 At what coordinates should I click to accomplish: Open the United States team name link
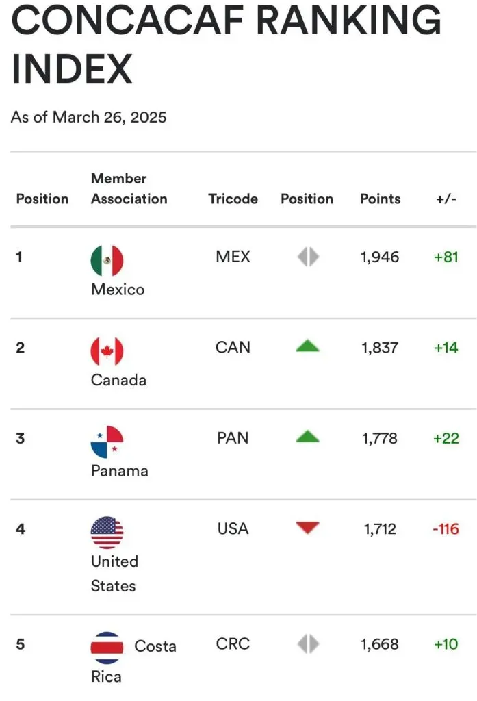[x=114, y=574]
